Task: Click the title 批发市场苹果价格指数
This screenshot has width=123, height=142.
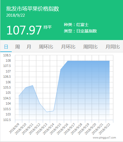Action: coord(33,9)
